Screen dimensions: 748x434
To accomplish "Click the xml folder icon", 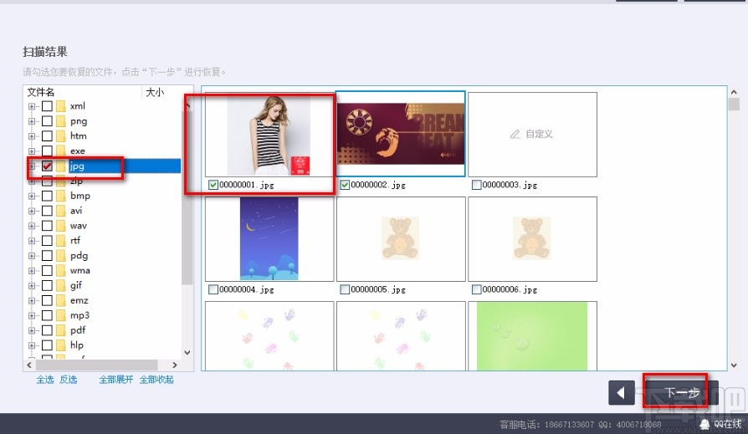I will pos(60,106).
